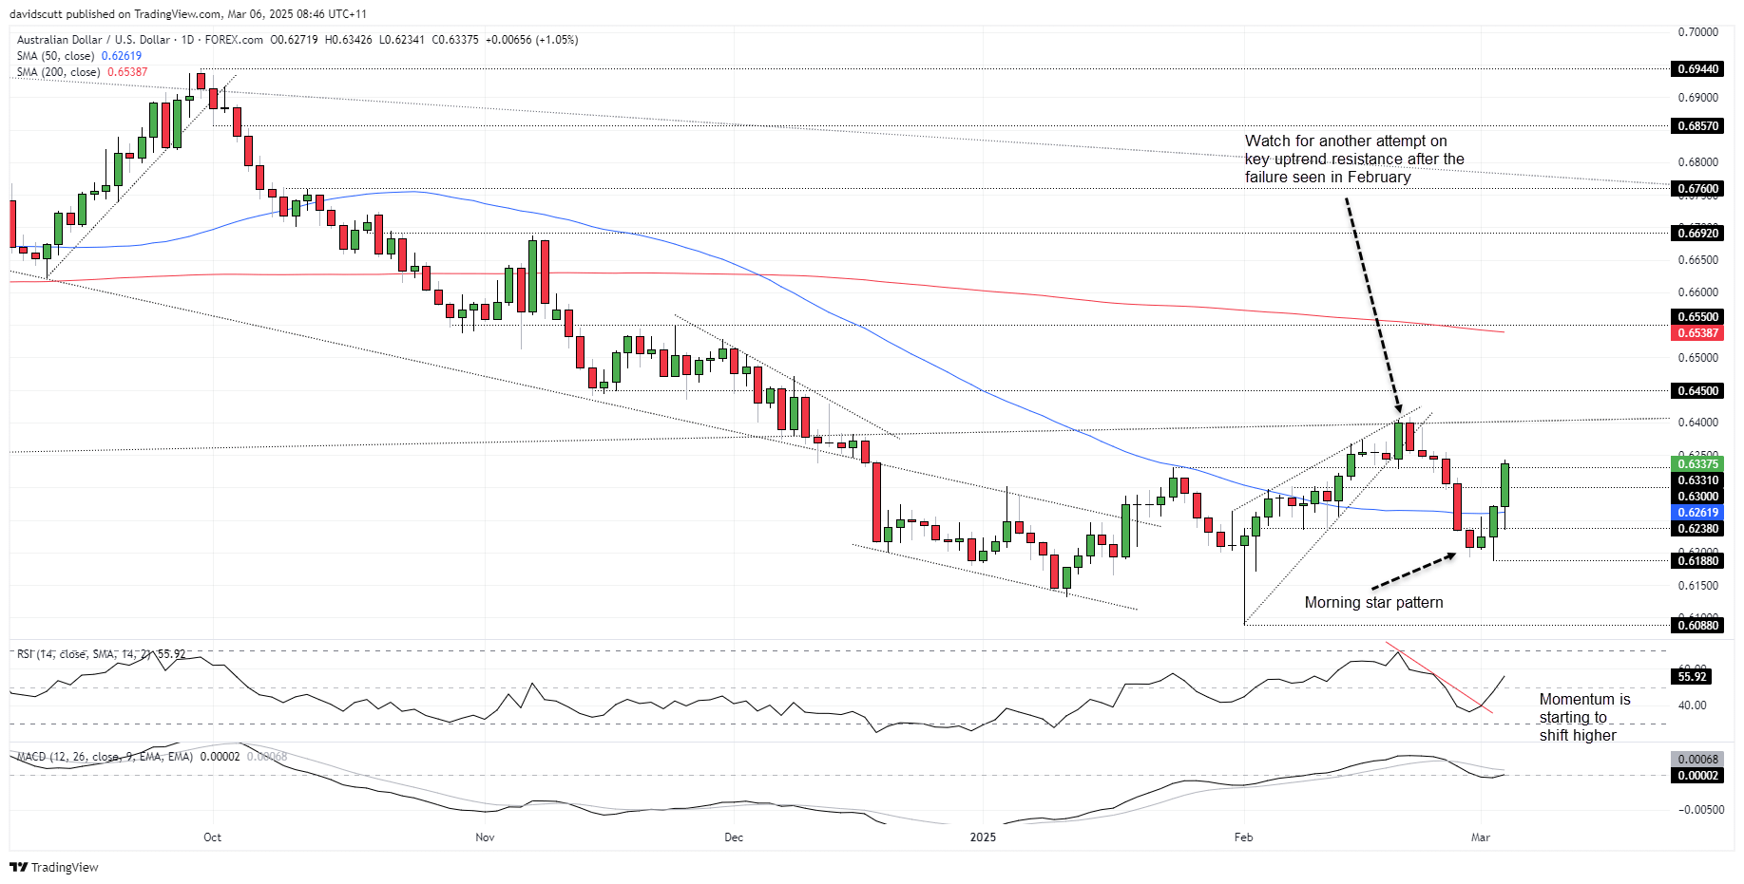1744x884 pixels.
Task: Click the TradingView logo at bottom left
Action: [54, 867]
